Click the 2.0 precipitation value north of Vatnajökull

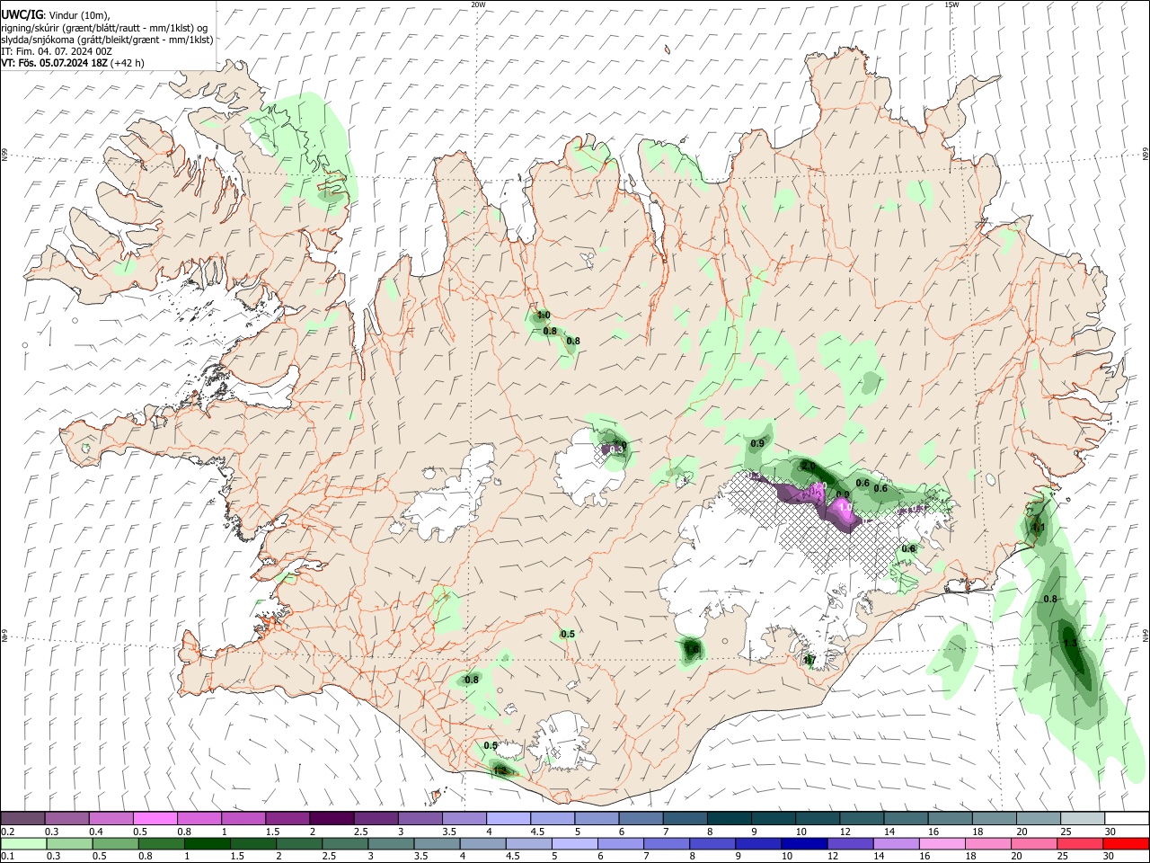808,466
